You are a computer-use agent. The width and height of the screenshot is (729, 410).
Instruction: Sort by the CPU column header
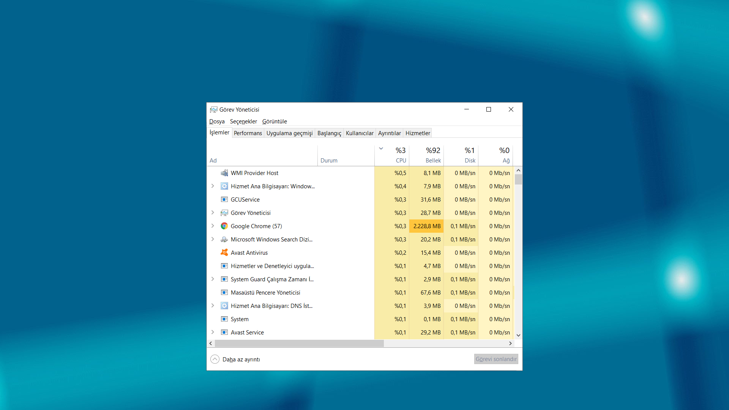(x=392, y=156)
